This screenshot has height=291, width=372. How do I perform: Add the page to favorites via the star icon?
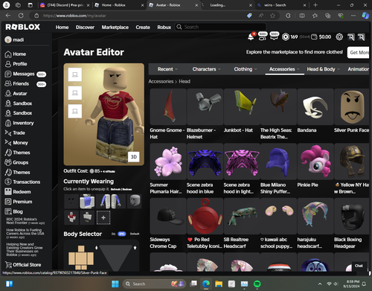[272, 16]
